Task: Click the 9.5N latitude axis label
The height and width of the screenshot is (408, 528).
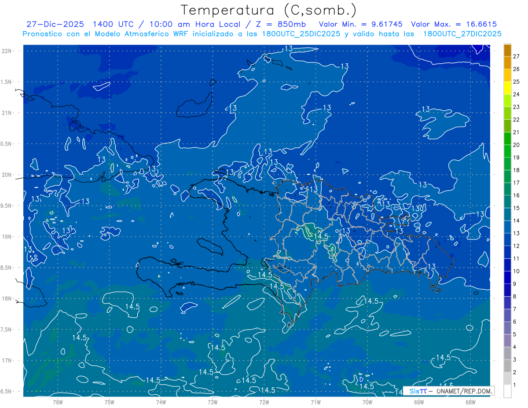Action: 7,206
